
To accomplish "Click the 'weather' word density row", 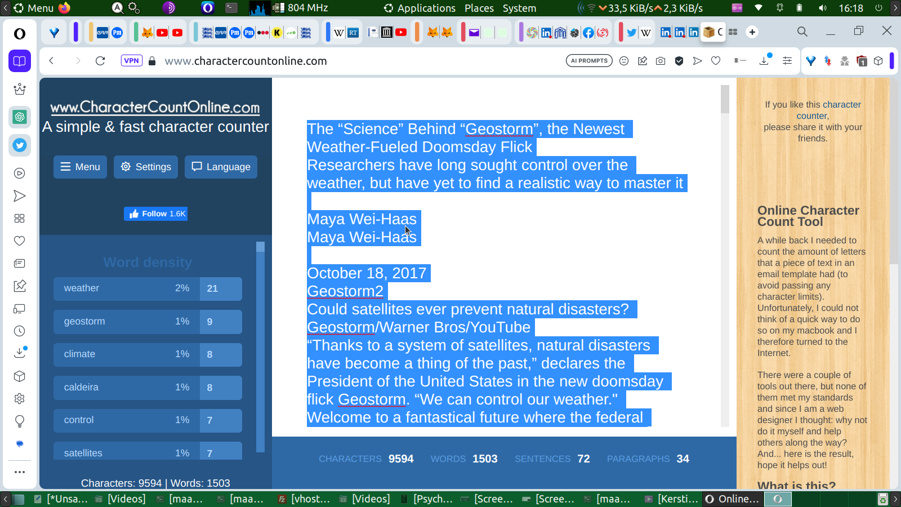I will [148, 288].
